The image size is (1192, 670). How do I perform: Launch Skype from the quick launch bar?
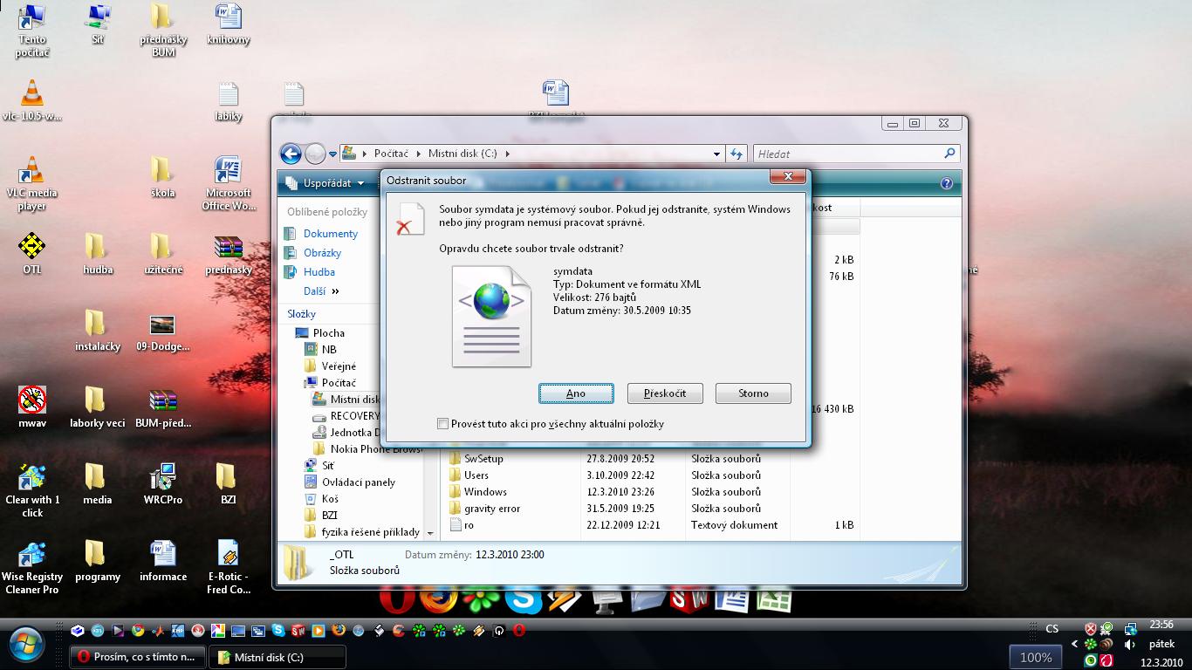pyautogui.click(x=278, y=630)
